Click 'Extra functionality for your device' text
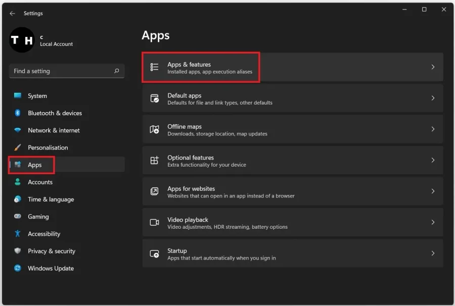 (x=207, y=165)
